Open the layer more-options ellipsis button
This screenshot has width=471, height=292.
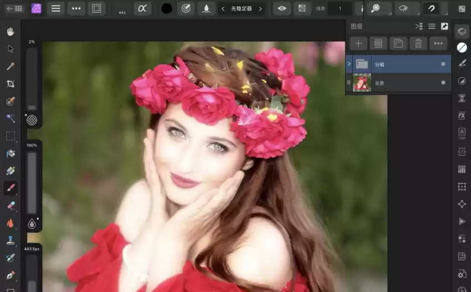tap(438, 43)
